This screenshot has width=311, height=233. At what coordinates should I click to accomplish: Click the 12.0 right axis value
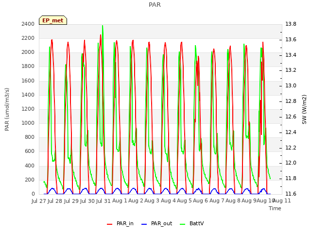click(x=291, y=163)
